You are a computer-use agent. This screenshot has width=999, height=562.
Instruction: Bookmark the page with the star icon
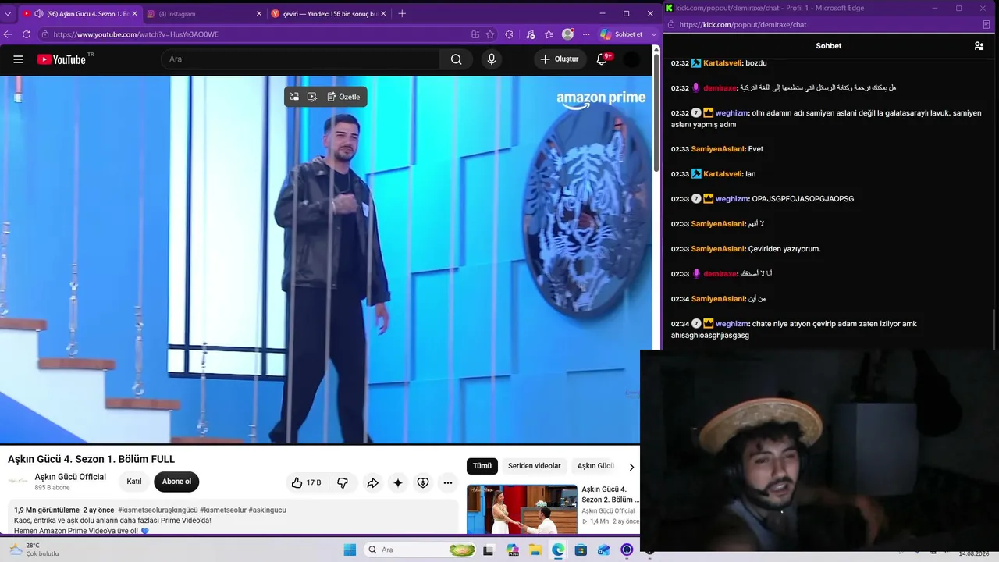[490, 34]
